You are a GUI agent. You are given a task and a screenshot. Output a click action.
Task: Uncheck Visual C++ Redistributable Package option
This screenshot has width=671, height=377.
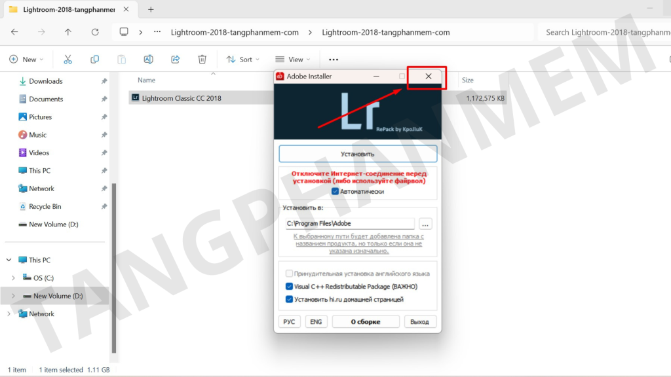(x=289, y=287)
